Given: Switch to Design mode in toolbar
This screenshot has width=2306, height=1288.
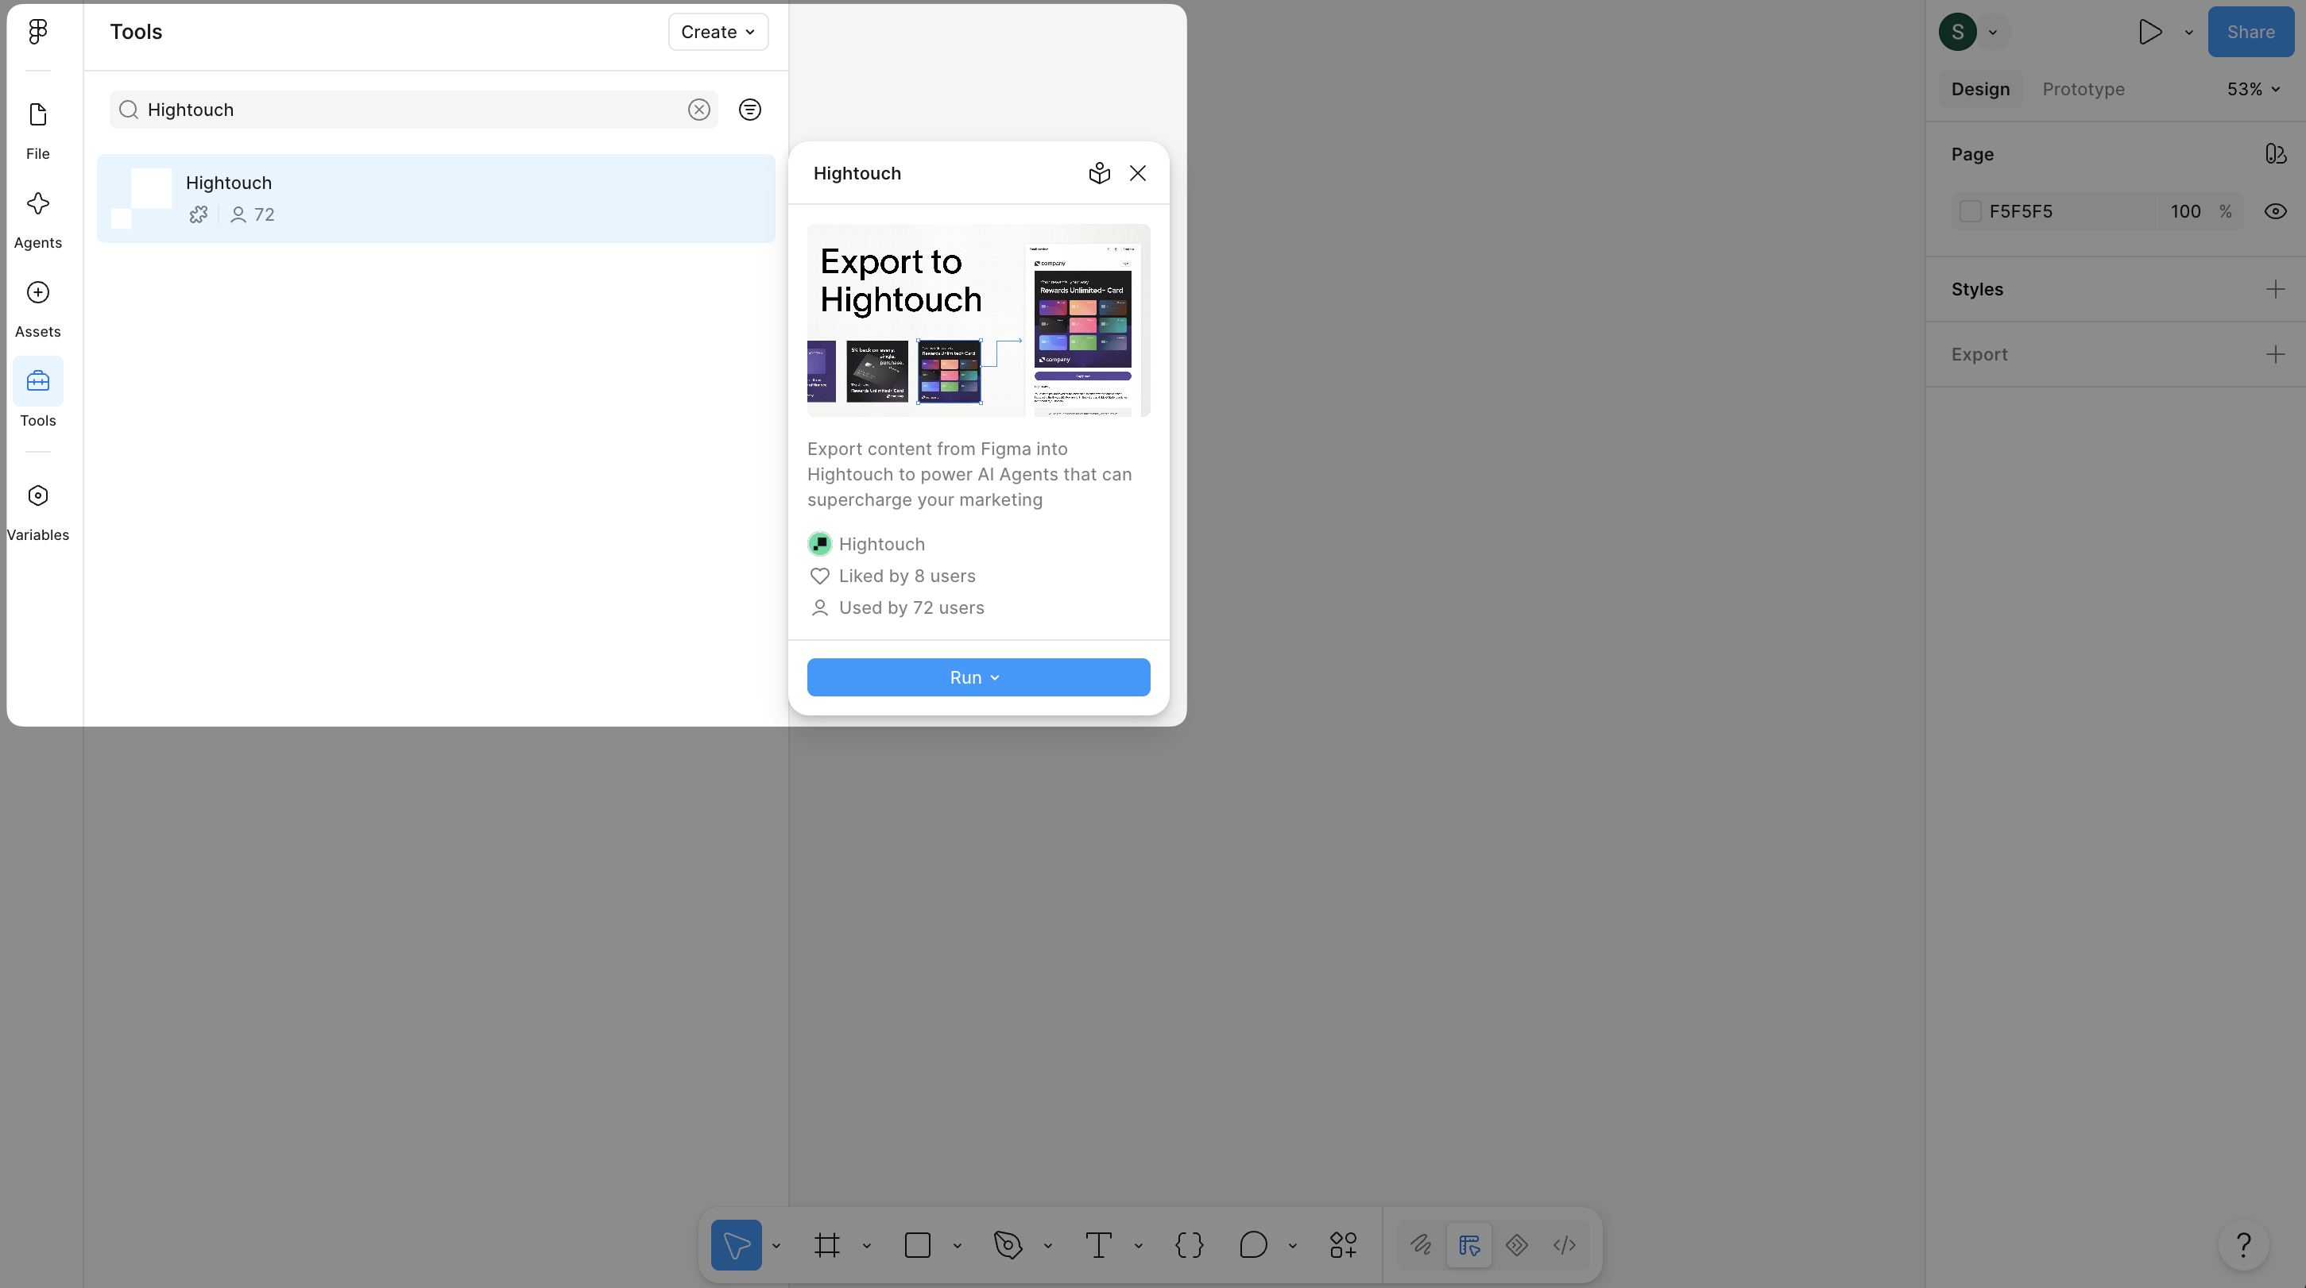Looking at the screenshot, I should pos(1469,1244).
